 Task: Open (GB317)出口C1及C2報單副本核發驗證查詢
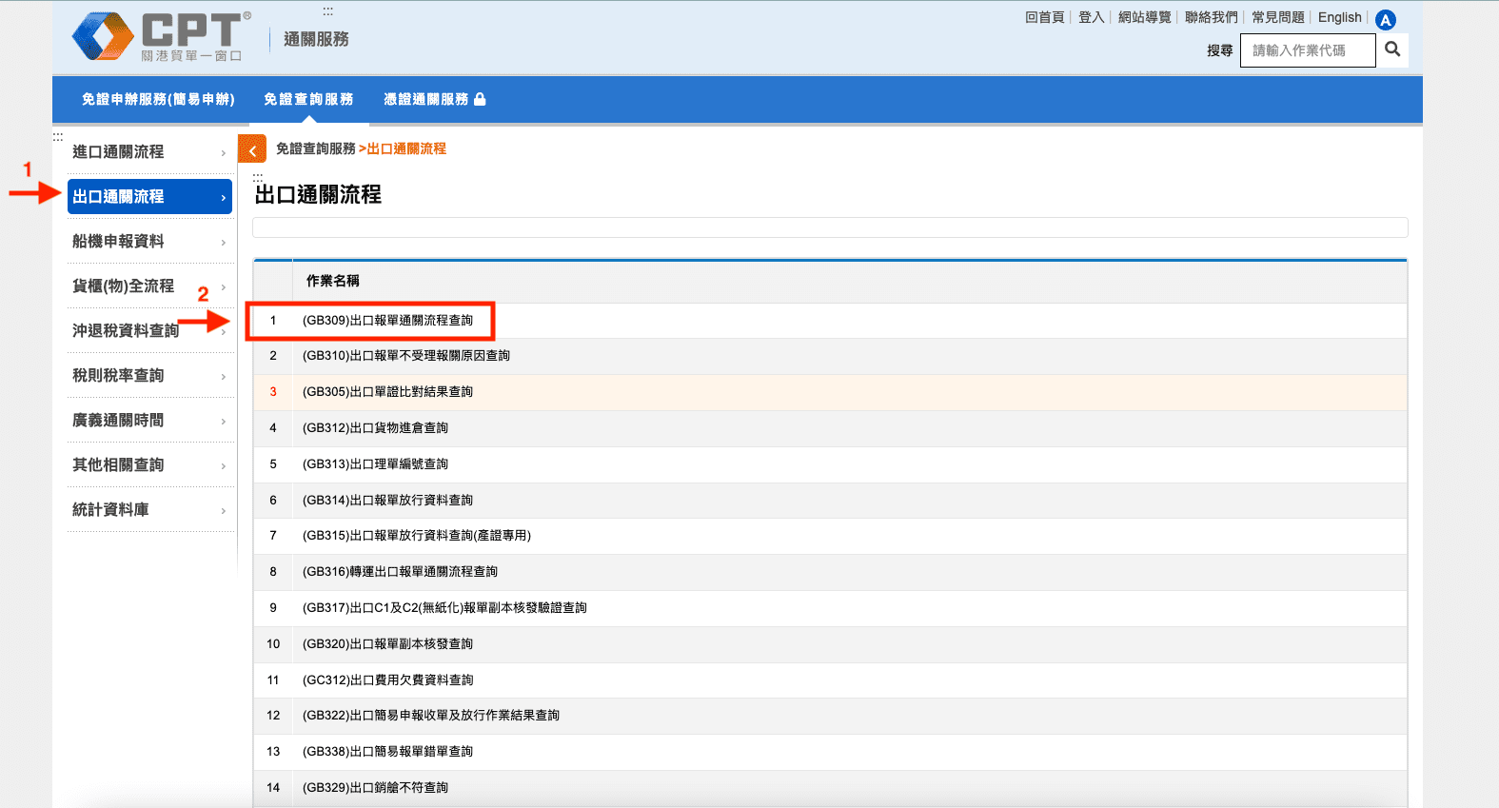tap(444, 608)
